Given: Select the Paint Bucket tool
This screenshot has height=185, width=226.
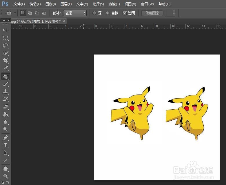Looking at the screenshot, I should click(6, 114).
